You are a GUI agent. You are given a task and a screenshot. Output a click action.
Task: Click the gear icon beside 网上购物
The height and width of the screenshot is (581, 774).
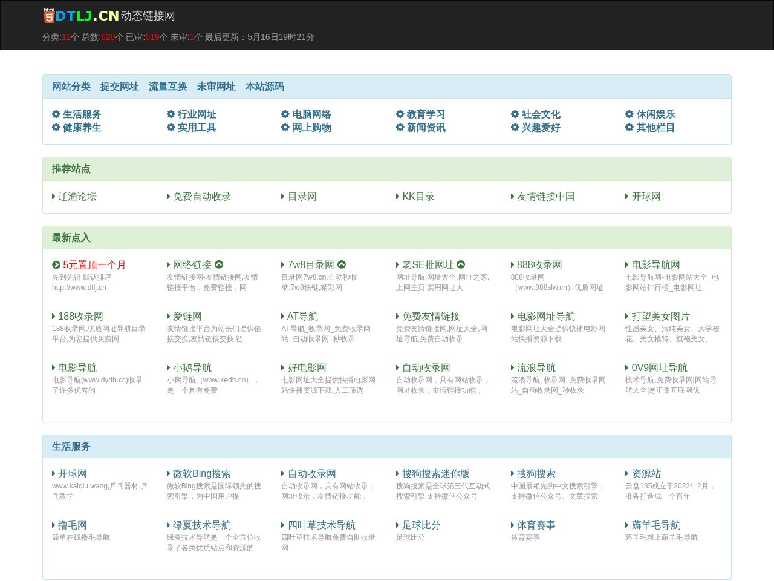coord(285,127)
